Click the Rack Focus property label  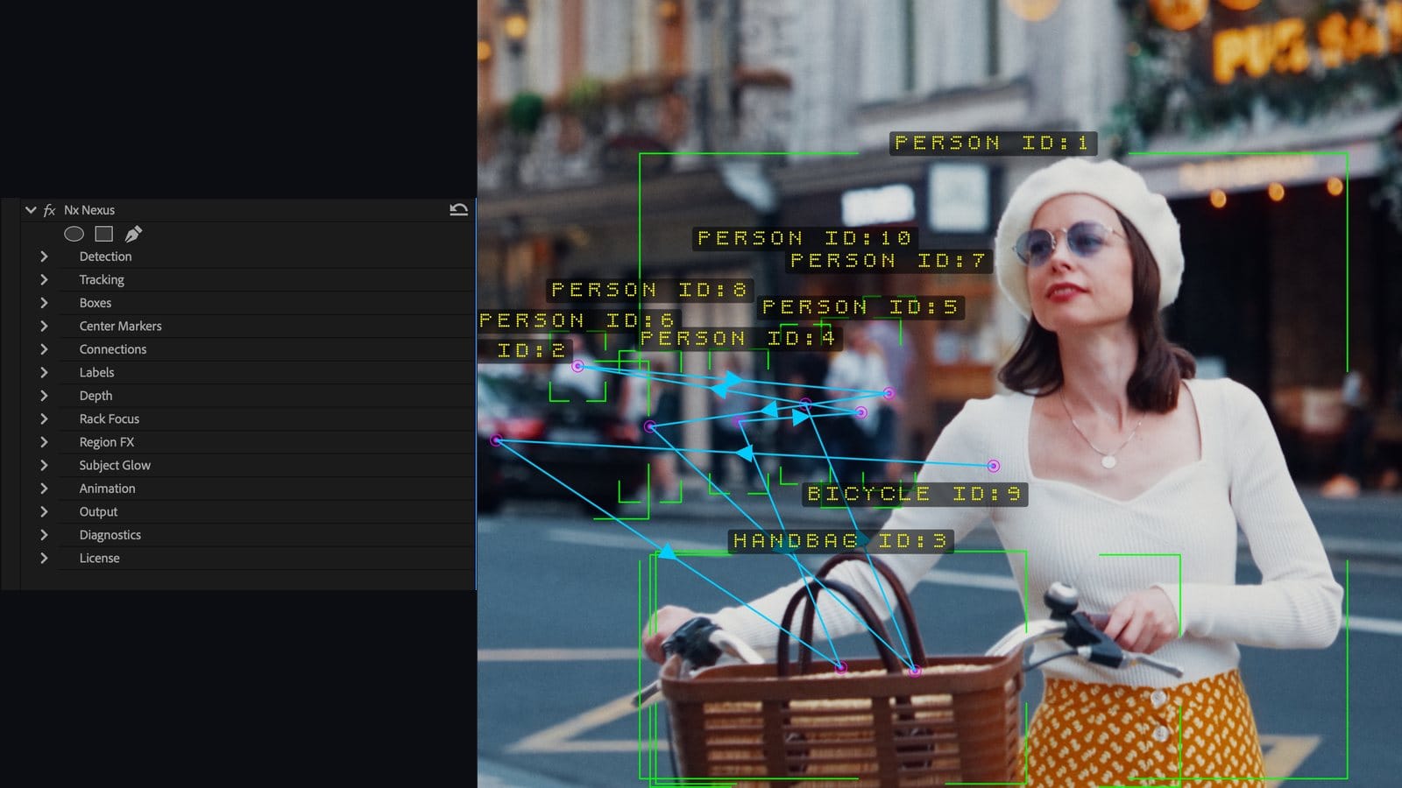pos(110,419)
